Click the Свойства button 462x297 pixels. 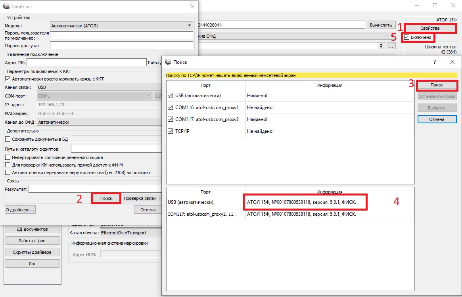[430, 28]
